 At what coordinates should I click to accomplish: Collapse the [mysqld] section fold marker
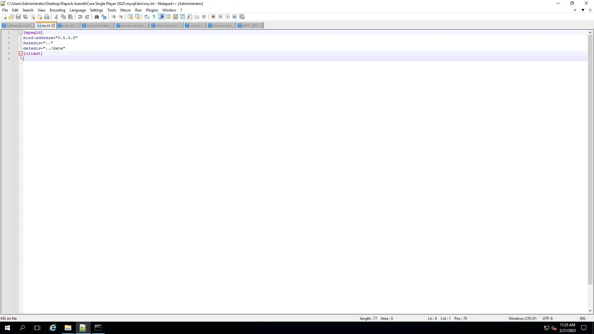[21, 32]
